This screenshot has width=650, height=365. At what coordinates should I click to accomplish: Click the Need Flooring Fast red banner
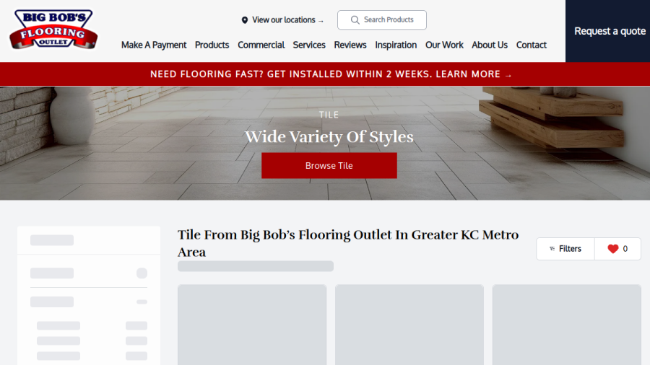click(325, 74)
